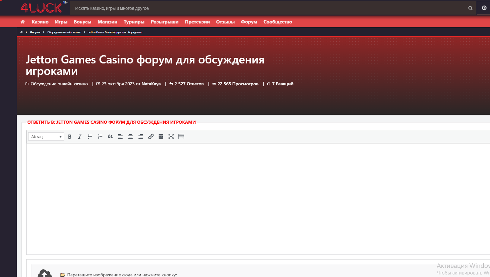Click the Обсуждение онлайн казино breadcrumb
490x277 pixels.
point(64,32)
